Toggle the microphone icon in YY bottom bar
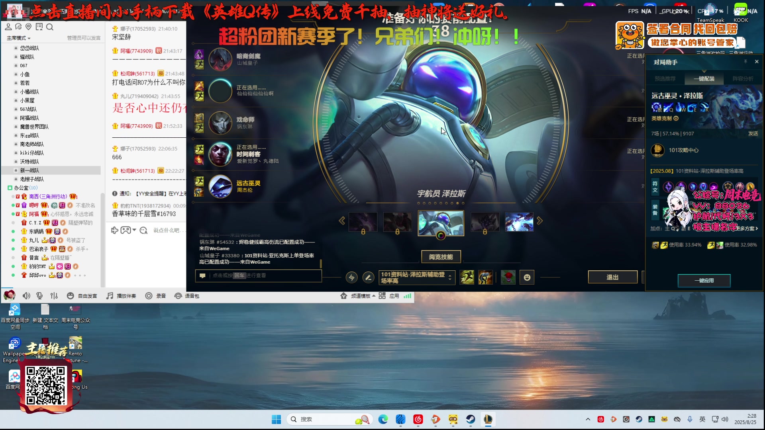Screen dimensions: 765x430 (x=39, y=296)
